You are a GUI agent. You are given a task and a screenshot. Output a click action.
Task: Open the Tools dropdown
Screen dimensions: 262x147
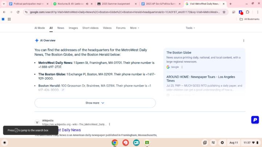click(190, 28)
